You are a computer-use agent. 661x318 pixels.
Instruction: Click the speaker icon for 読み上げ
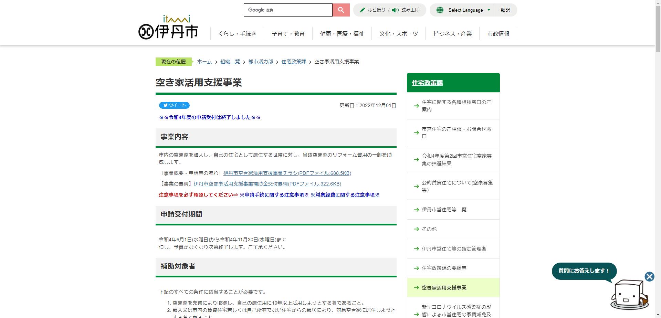pos(395,10)
